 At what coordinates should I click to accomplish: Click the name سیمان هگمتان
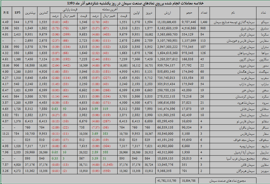pyautogui.click(x=246, y=72)
